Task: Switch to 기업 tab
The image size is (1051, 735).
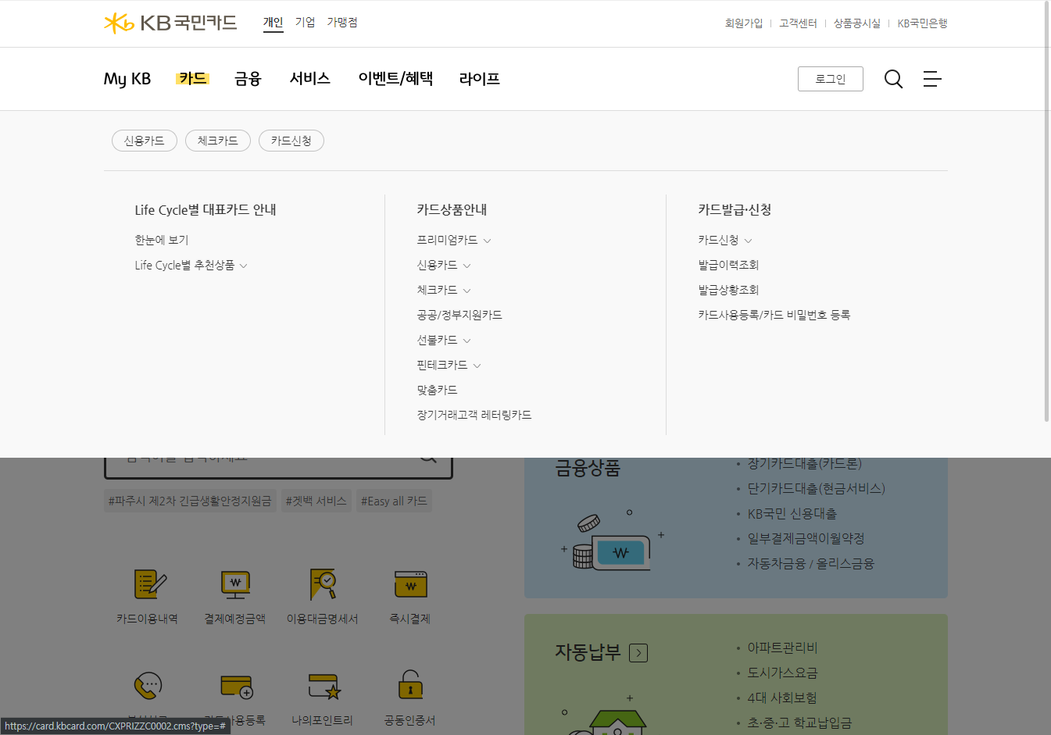Action: pyautogui.click(x=305, y=23)
